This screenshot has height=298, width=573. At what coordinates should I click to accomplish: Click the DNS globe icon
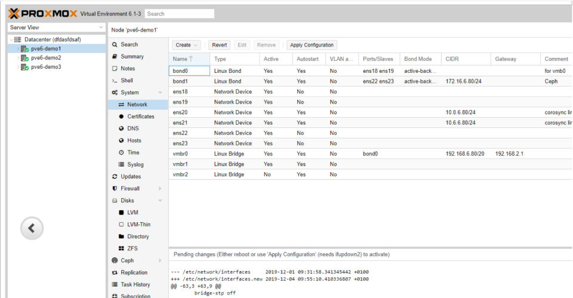pos(121,128)
